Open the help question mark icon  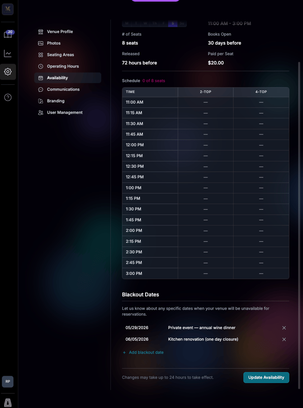point(8,97)
